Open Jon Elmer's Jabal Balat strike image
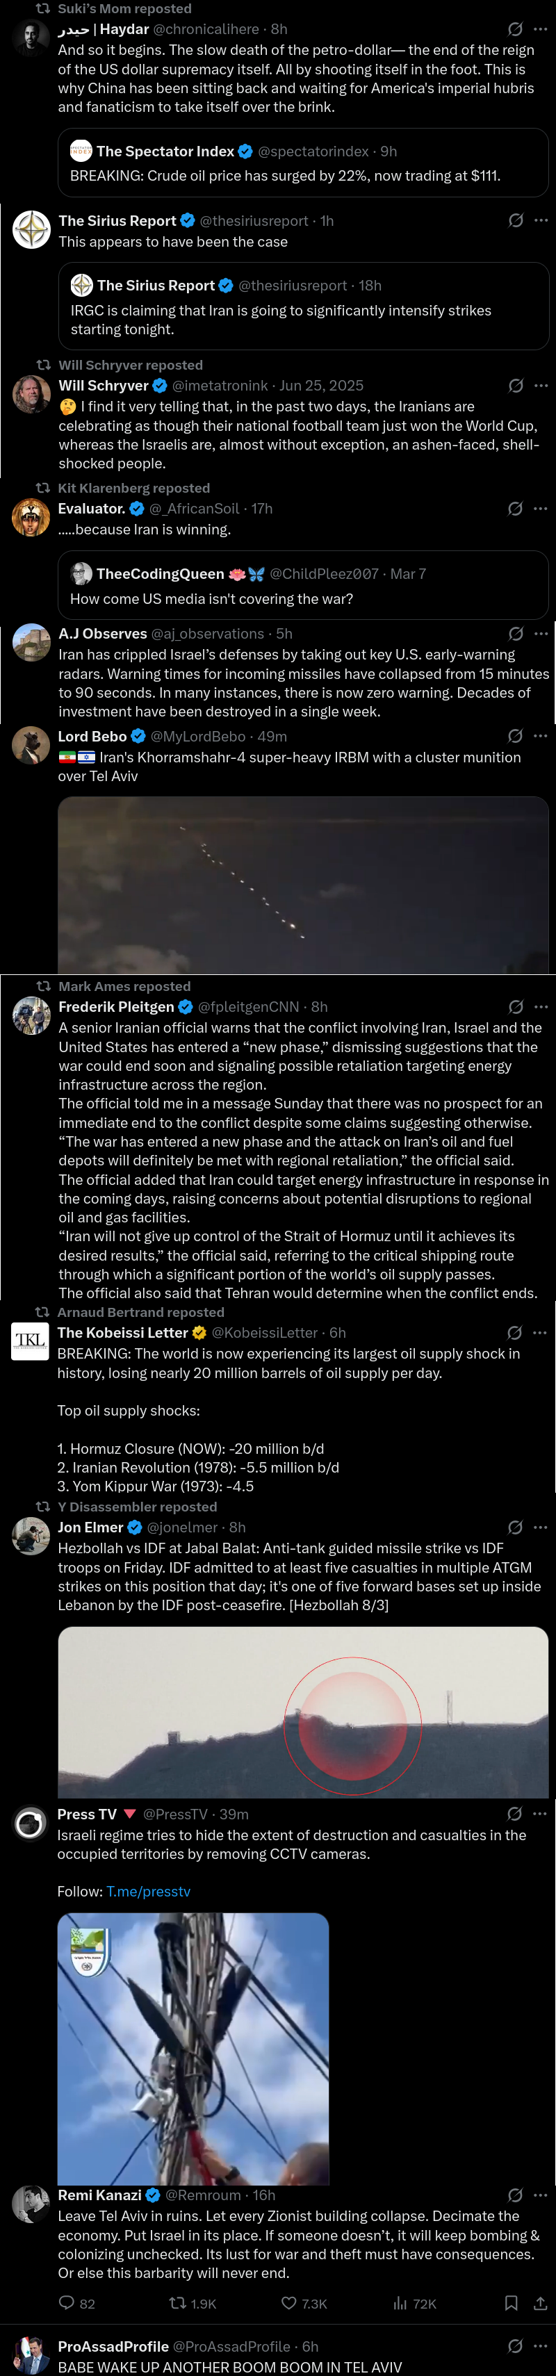Screen dimensions: 556x2376 (x=302, y=1712)
